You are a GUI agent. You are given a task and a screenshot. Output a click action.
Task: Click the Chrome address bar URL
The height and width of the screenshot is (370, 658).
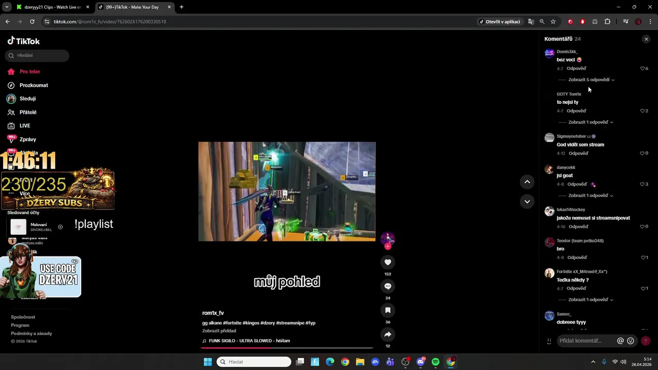tap(110, 22)
